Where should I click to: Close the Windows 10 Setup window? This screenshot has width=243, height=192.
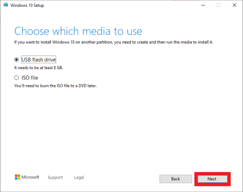coord(234,5)
